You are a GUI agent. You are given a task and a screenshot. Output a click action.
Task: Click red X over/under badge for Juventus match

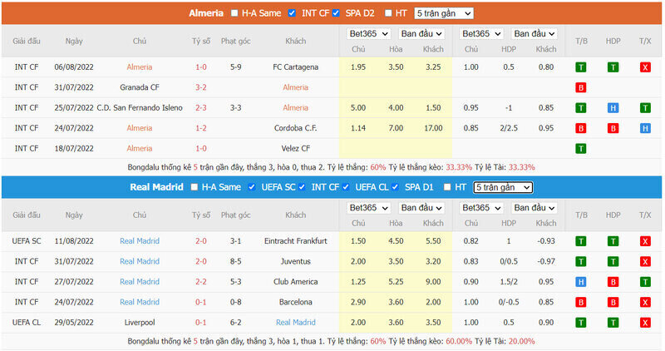tap(645, 261)
